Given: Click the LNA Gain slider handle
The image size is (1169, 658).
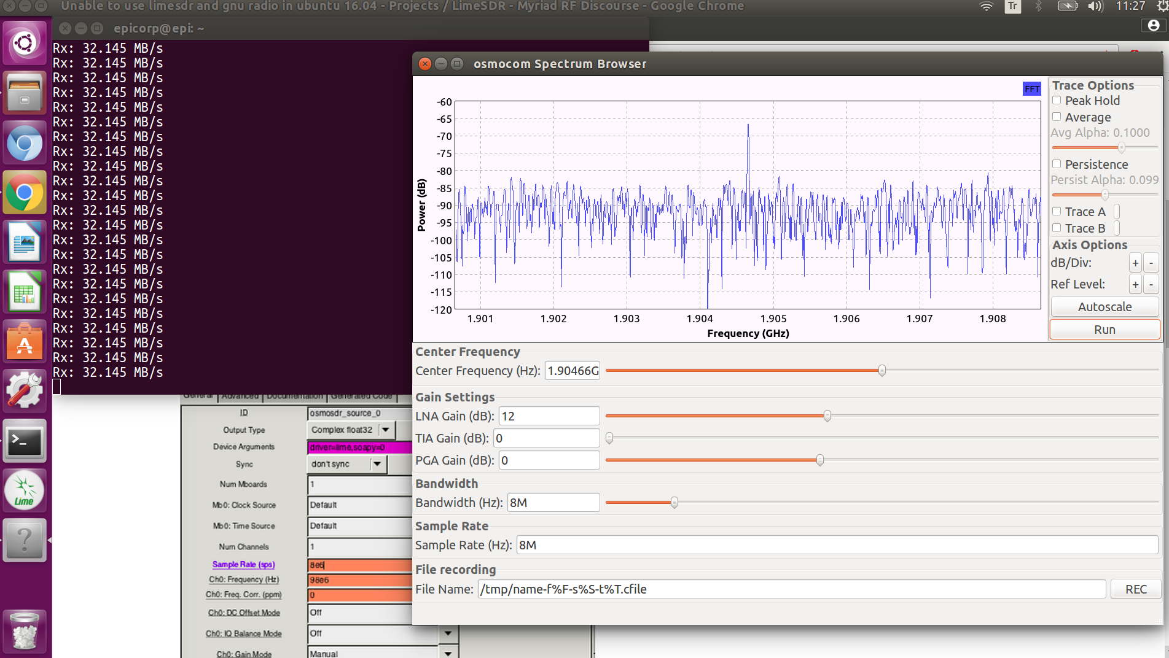Looking at the screenshot, I should [827, 416].
